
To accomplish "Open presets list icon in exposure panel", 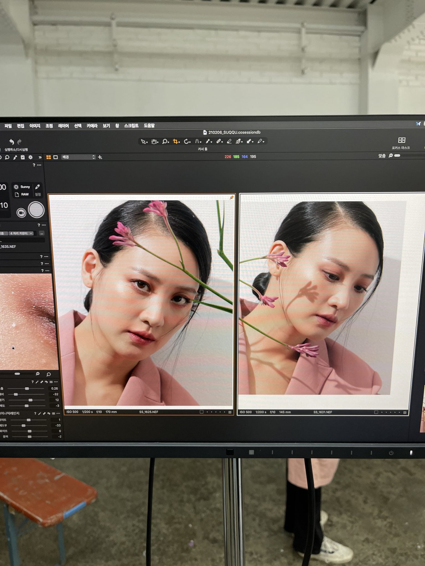I will point(51,382).
